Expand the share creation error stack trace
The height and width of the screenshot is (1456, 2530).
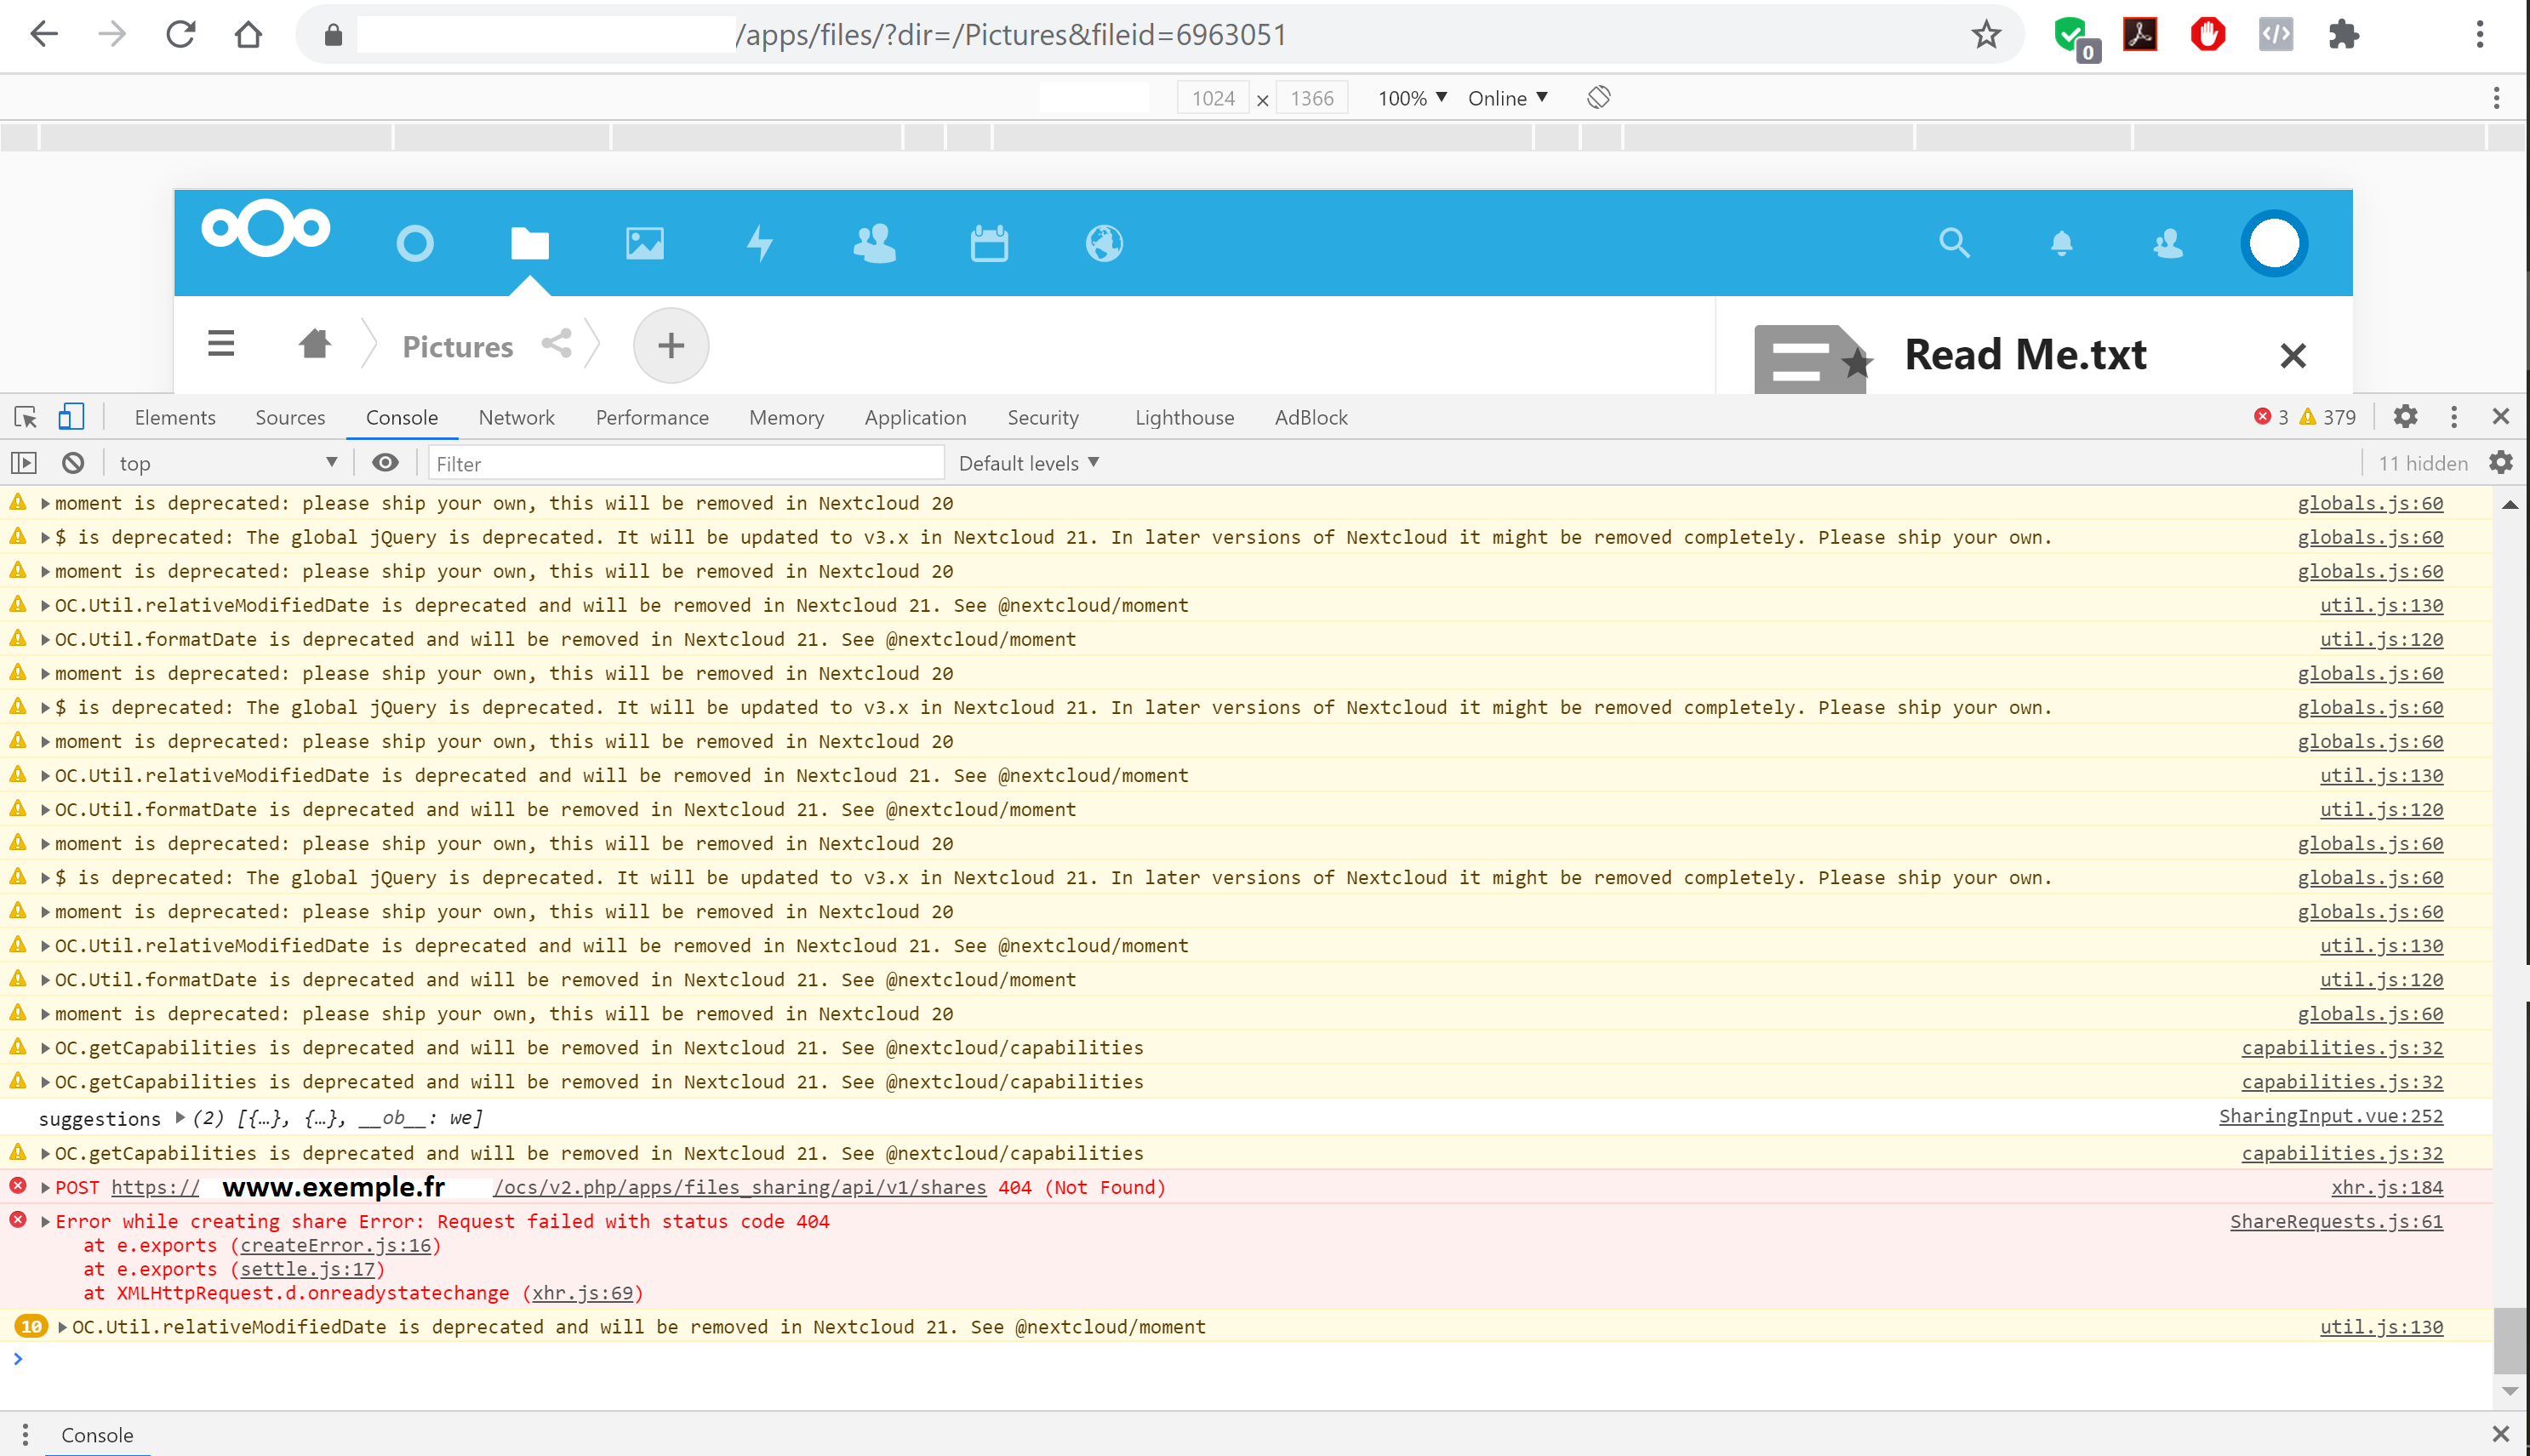45,1221
